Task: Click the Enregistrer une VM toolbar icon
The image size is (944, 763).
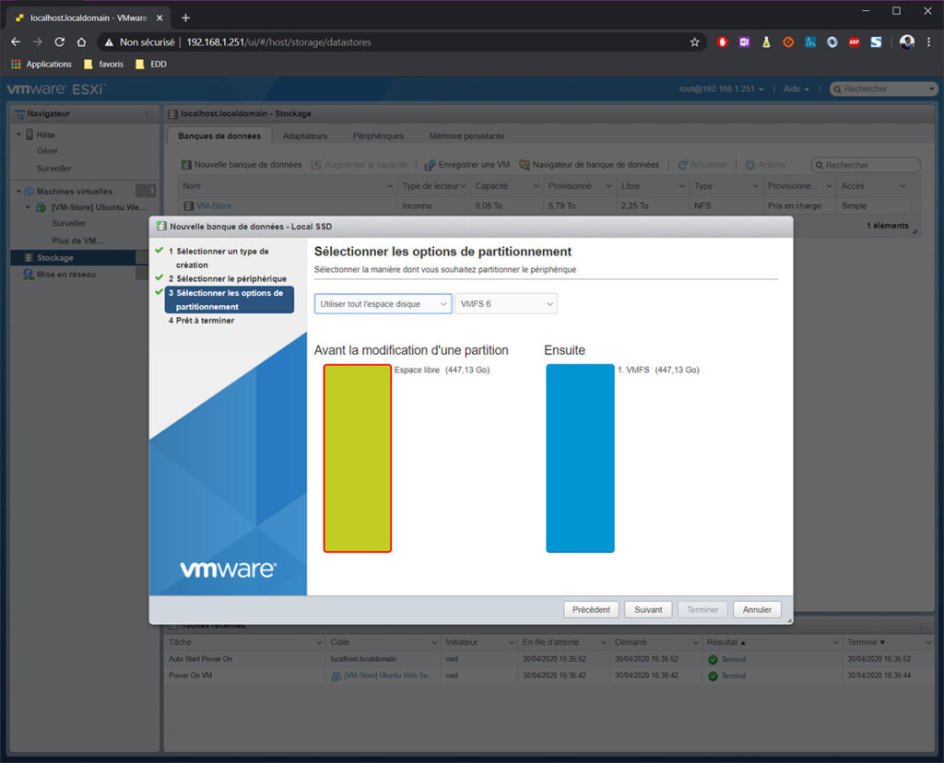Action: (x=430, y=164)
